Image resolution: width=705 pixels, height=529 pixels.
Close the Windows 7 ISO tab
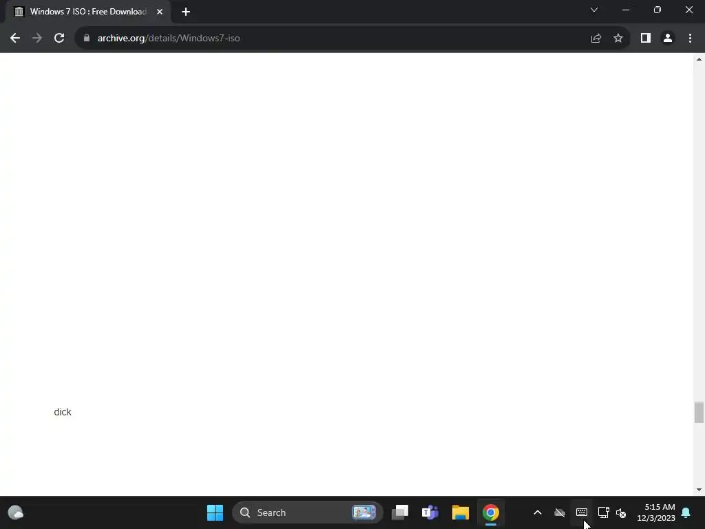point(160,12)
